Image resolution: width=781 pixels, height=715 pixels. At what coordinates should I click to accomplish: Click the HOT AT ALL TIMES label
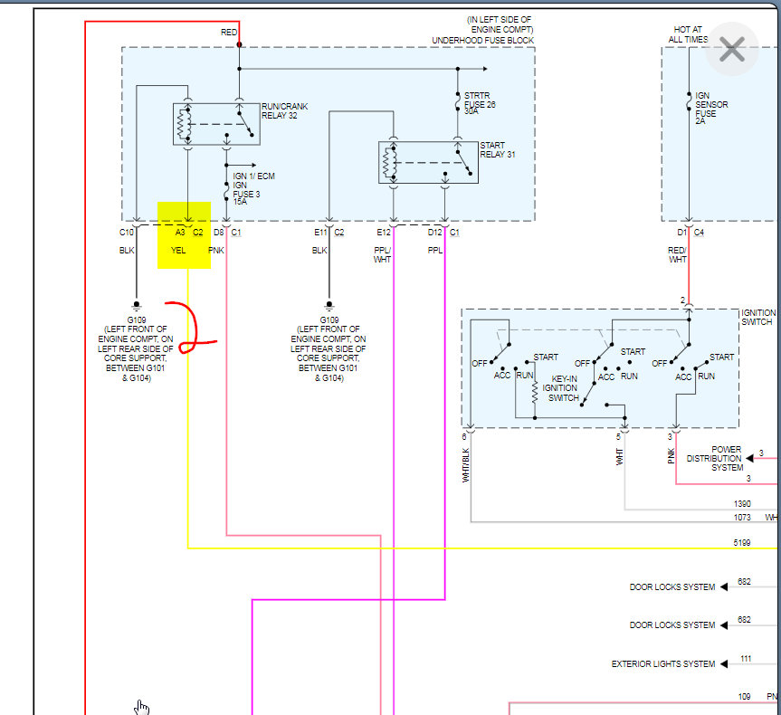[688, 34]
